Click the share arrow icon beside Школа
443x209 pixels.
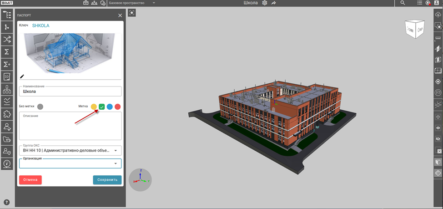[x=274, y=3]
